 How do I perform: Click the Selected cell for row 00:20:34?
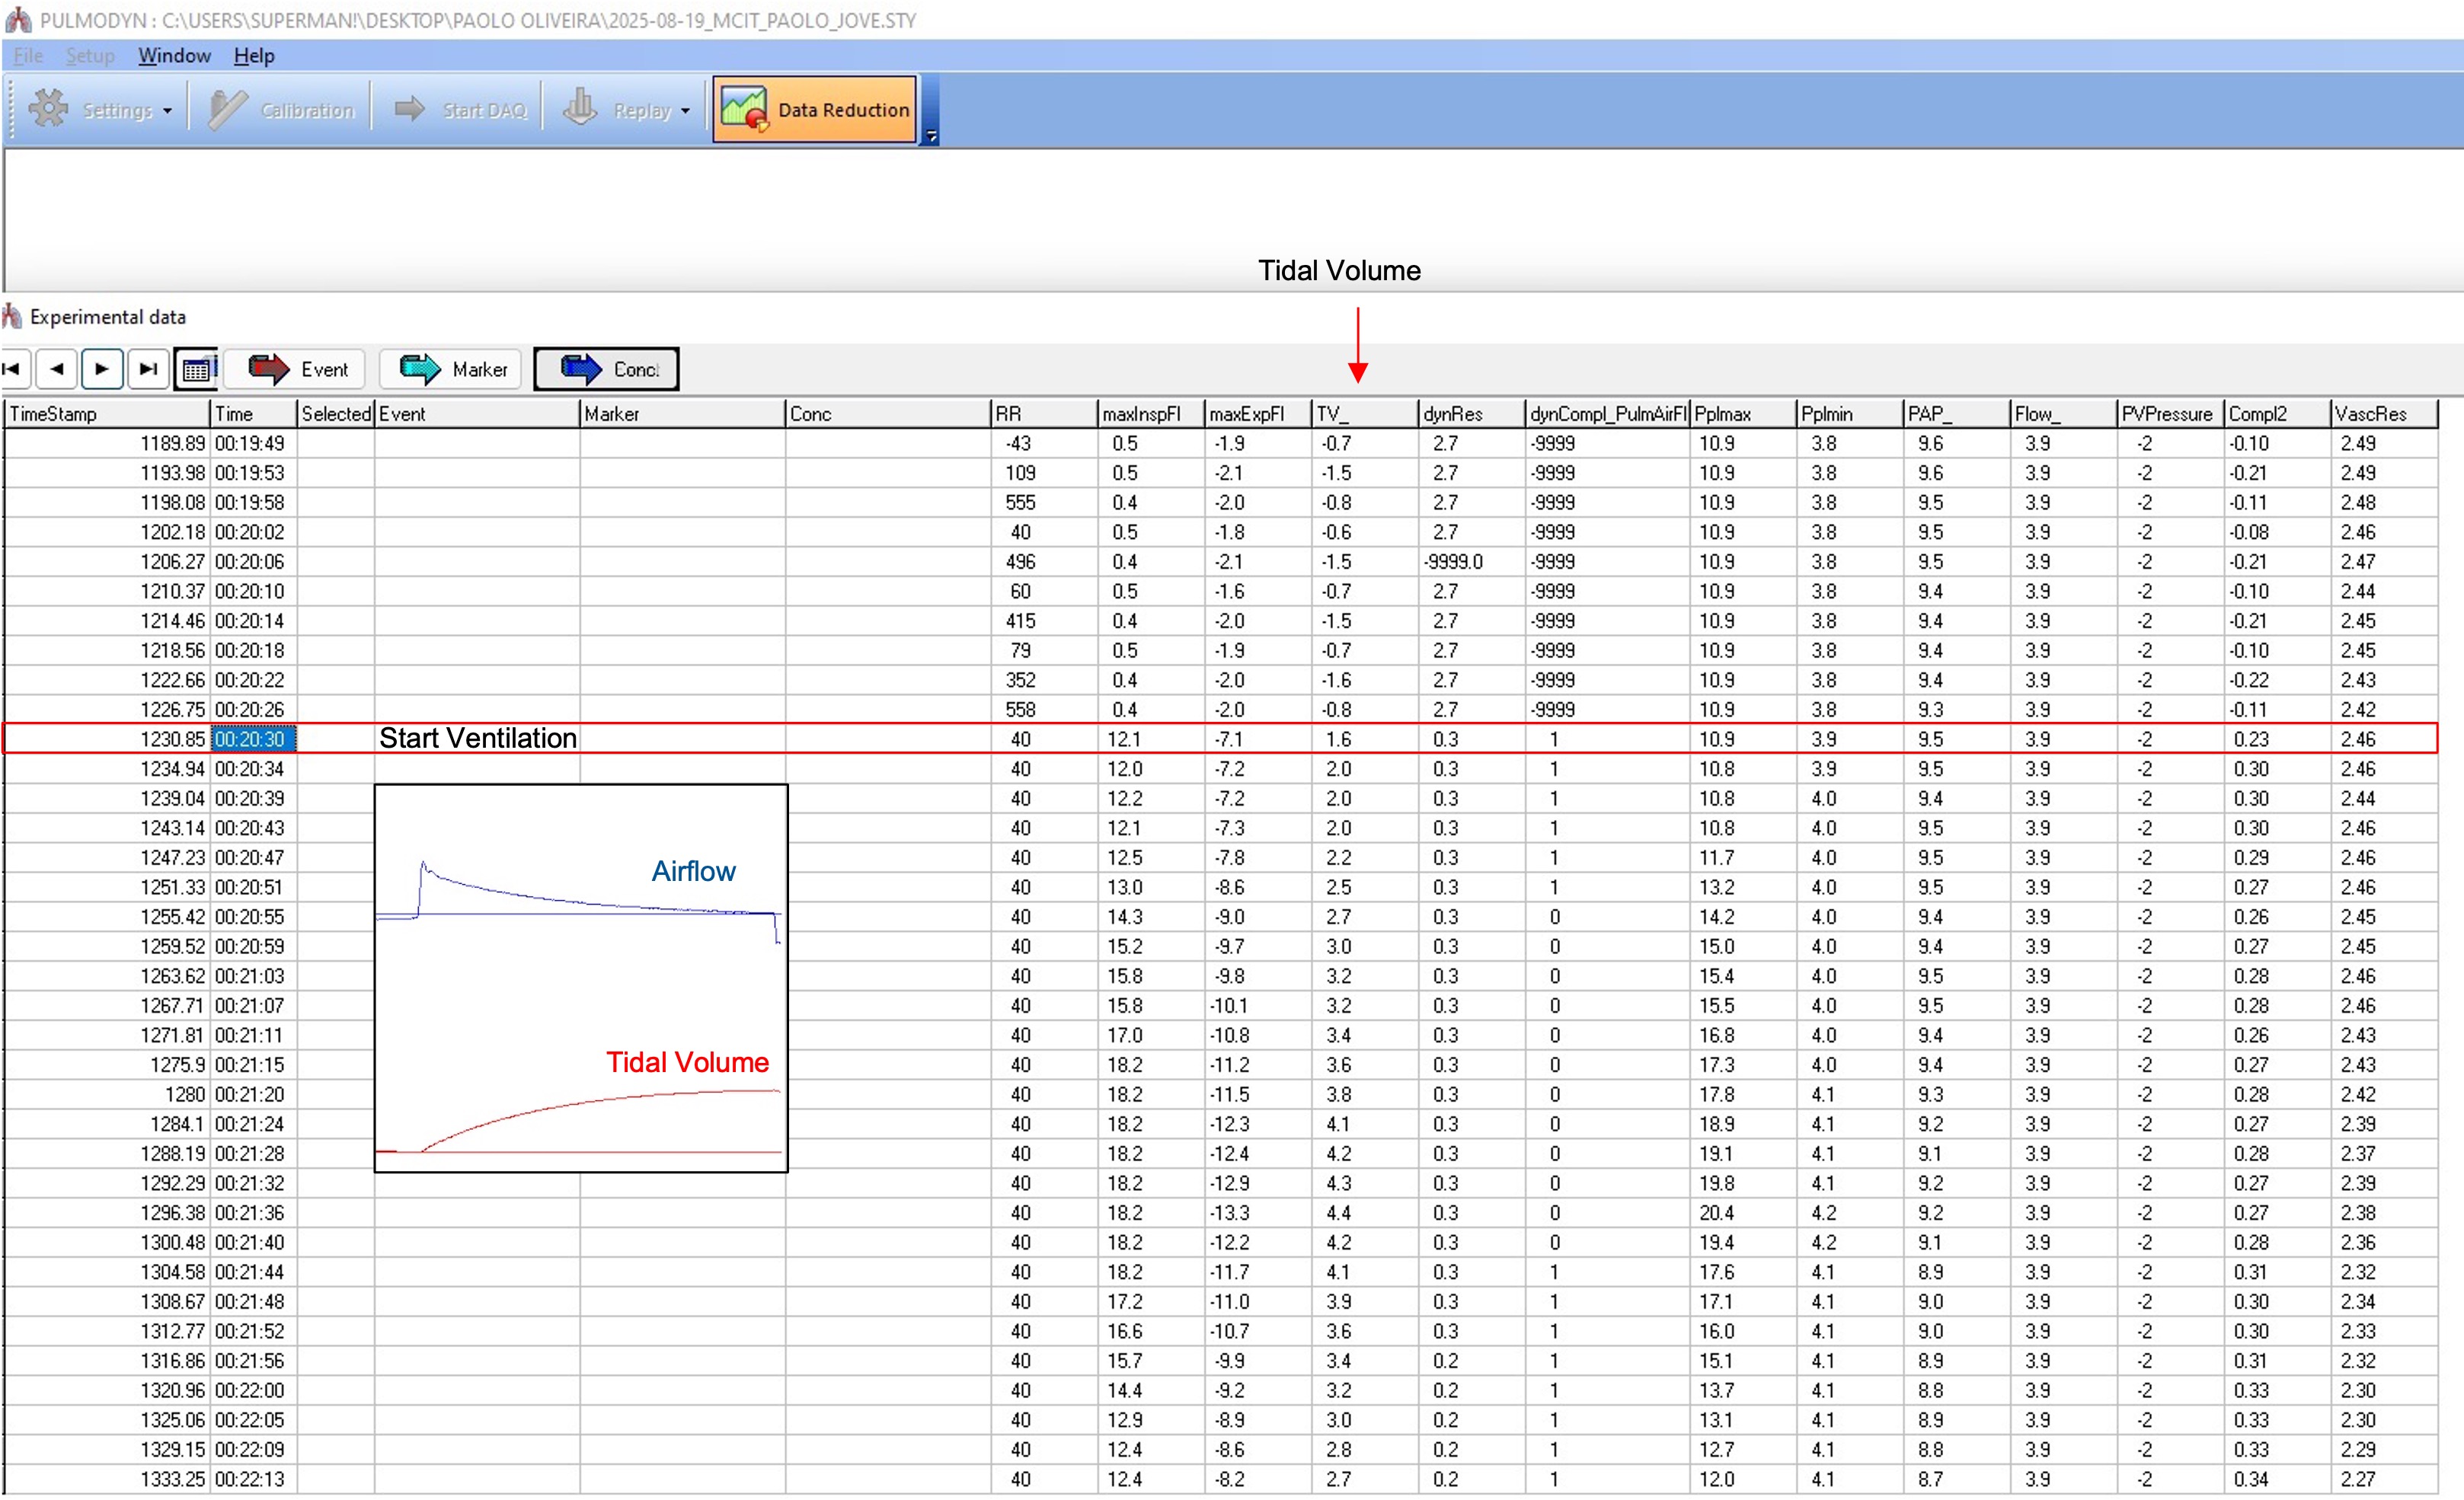pyautogui.click(x=335, y=769)
